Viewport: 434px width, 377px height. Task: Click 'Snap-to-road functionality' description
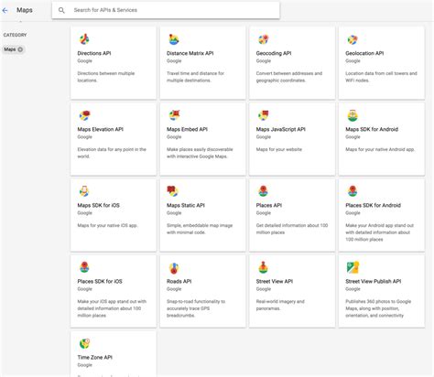(196, 308)
